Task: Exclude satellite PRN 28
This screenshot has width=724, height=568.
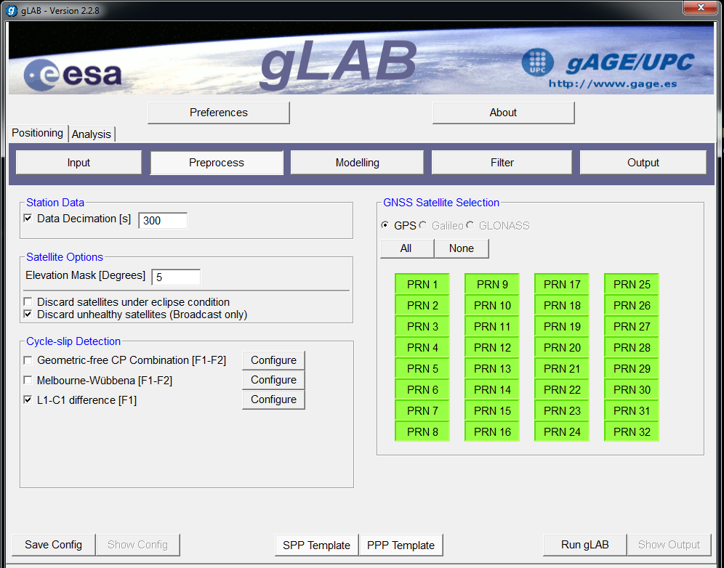Action: (x=631, y=347)
